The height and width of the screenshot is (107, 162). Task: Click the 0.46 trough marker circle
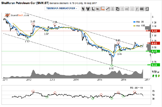pyautogui.click(x=120, y=51)
